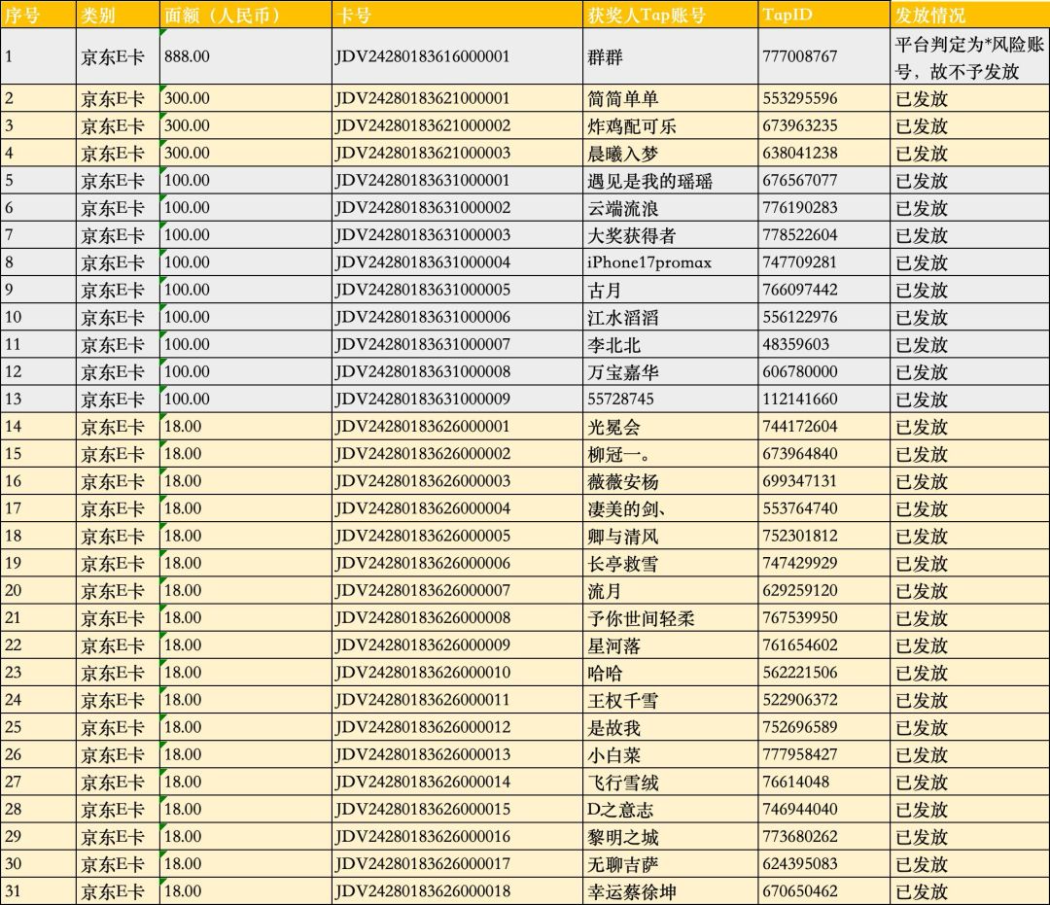Image resolution: width=1050 pixels, height=905 pixels.
Task: Click the winner name 幸运蔡徐坤
Action: point(632,892)
